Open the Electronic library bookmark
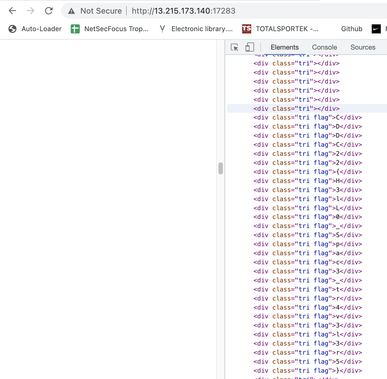 click(x=196, y=29)
